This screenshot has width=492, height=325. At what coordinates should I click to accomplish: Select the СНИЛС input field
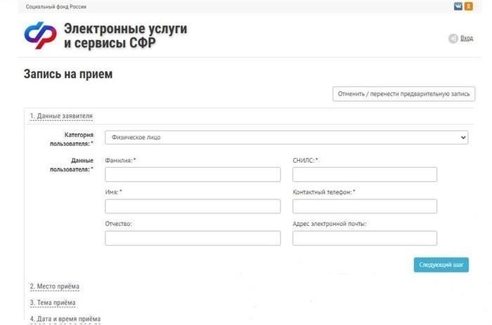click(x=364, y=175)
